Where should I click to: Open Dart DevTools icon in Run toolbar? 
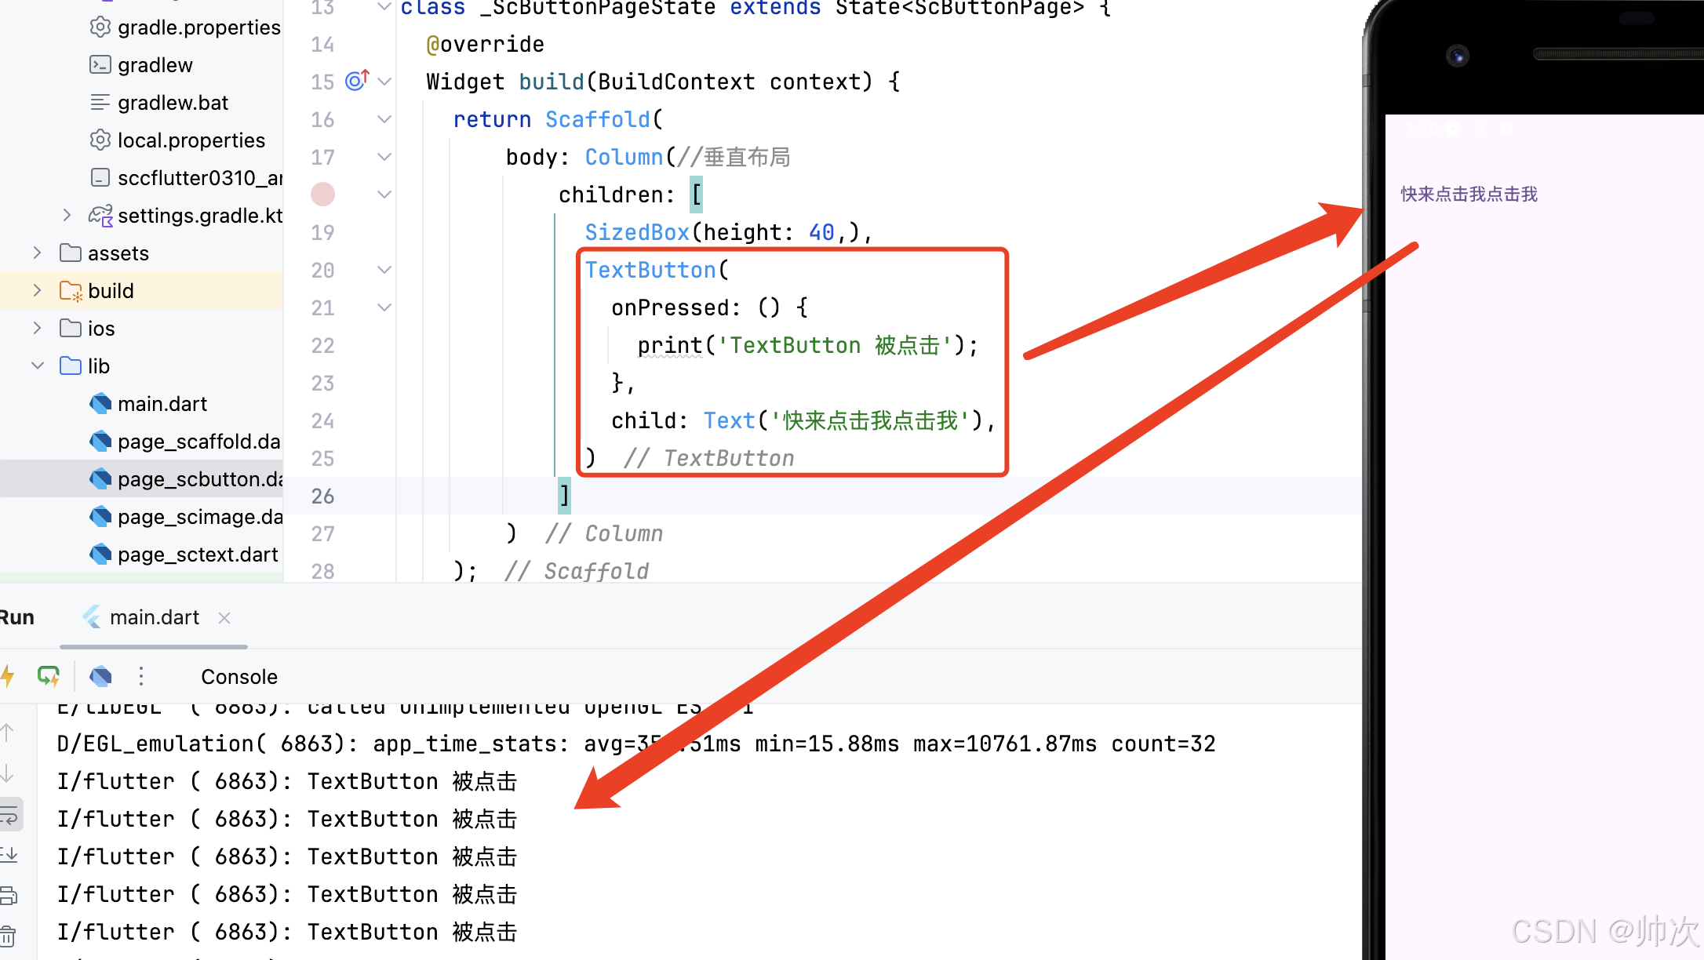[x=100, y=676]
